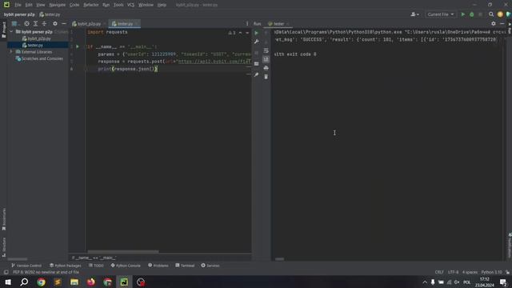
Task: Open the Current File run configuration dropdown
Action: pyautogui.click(x=441, y=14)
